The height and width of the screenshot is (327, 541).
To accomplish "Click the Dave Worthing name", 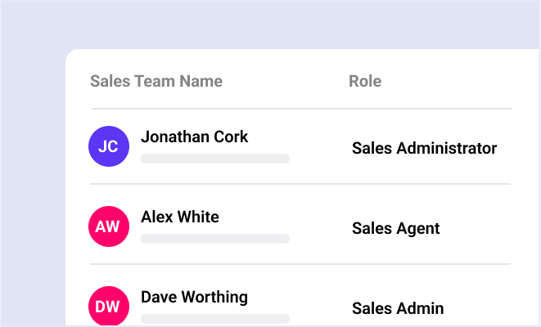I will (x=194, y=297).
